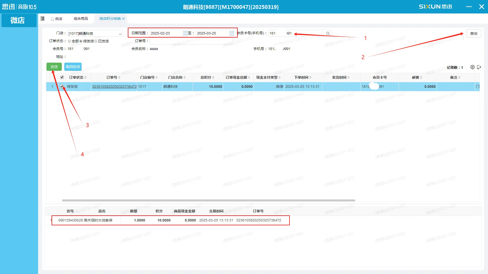Click the horizontal scrollbar of orders table
The height and width of the screenshot is (274, 488).
(x=208, y=200)
